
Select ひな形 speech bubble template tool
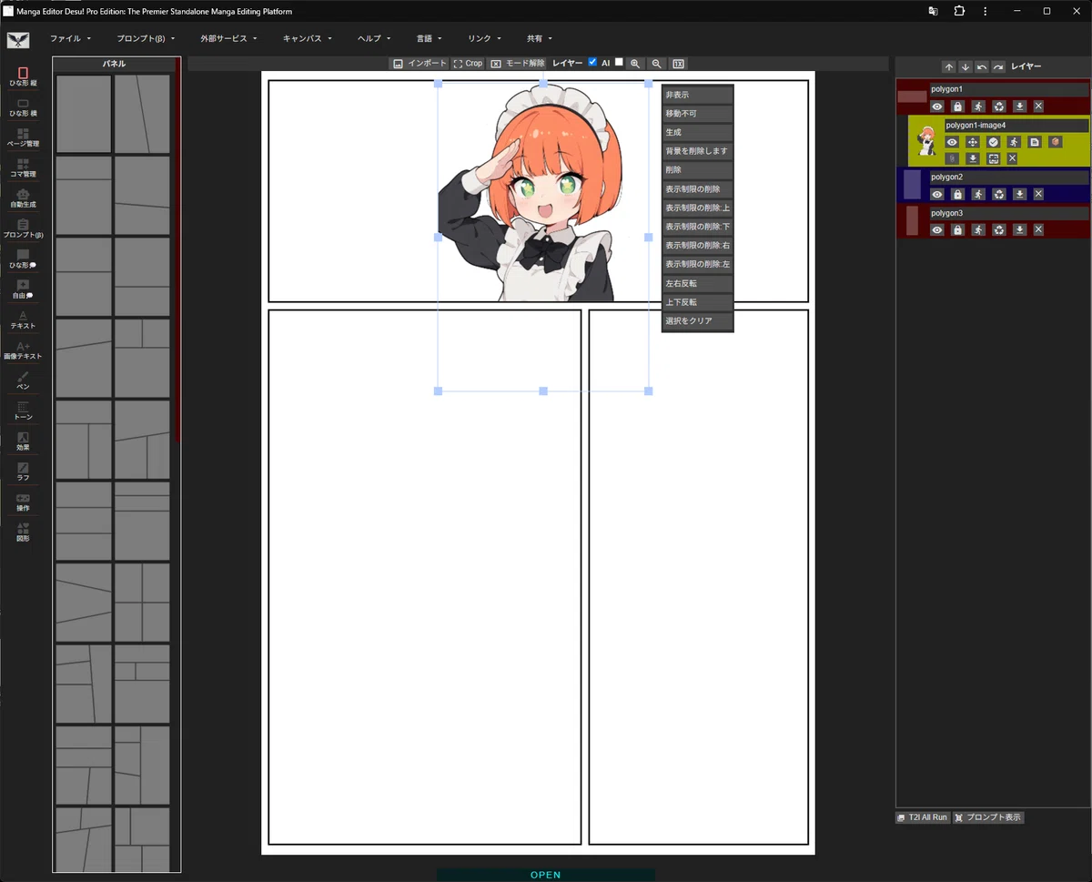tap(23, 259)
